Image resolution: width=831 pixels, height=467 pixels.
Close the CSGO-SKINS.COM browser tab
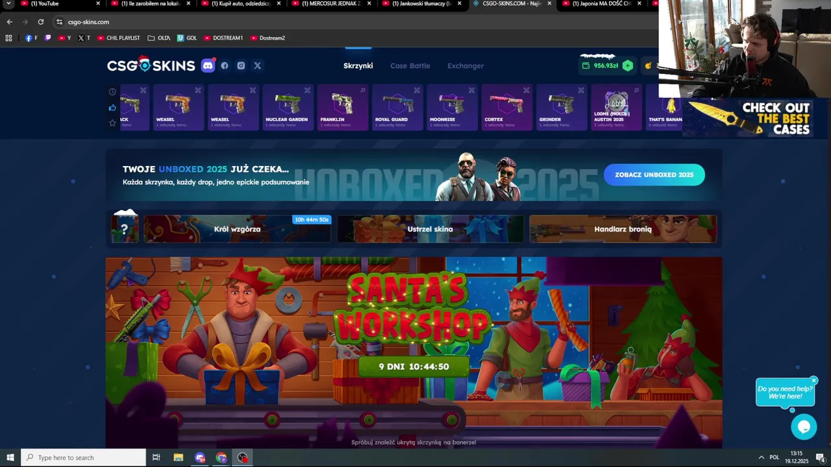pyautogui.click(x=549, y=3)
